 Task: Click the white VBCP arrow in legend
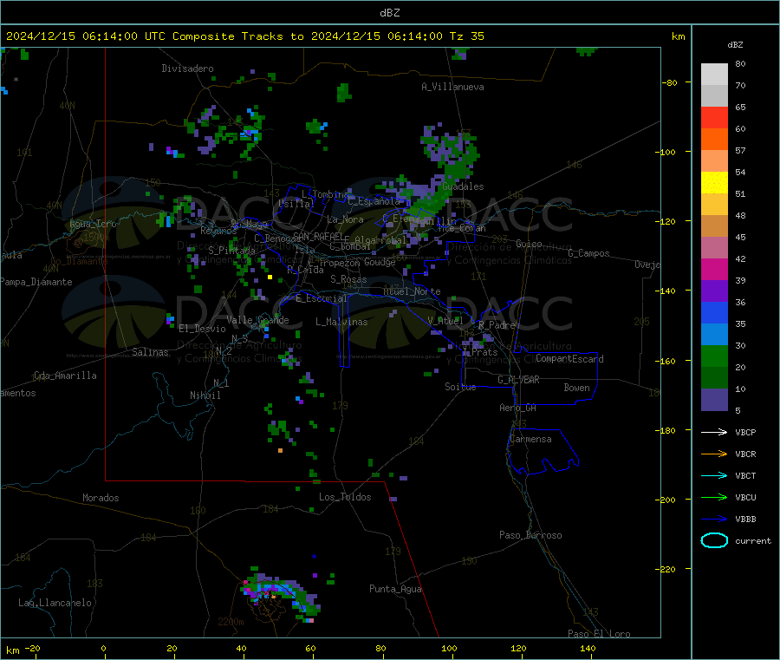point(714,432)
